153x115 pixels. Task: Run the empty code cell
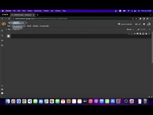coord(9,36)
